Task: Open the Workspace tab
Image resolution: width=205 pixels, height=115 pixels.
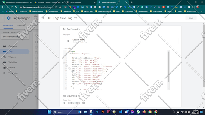Action: [x=8, y=26]
